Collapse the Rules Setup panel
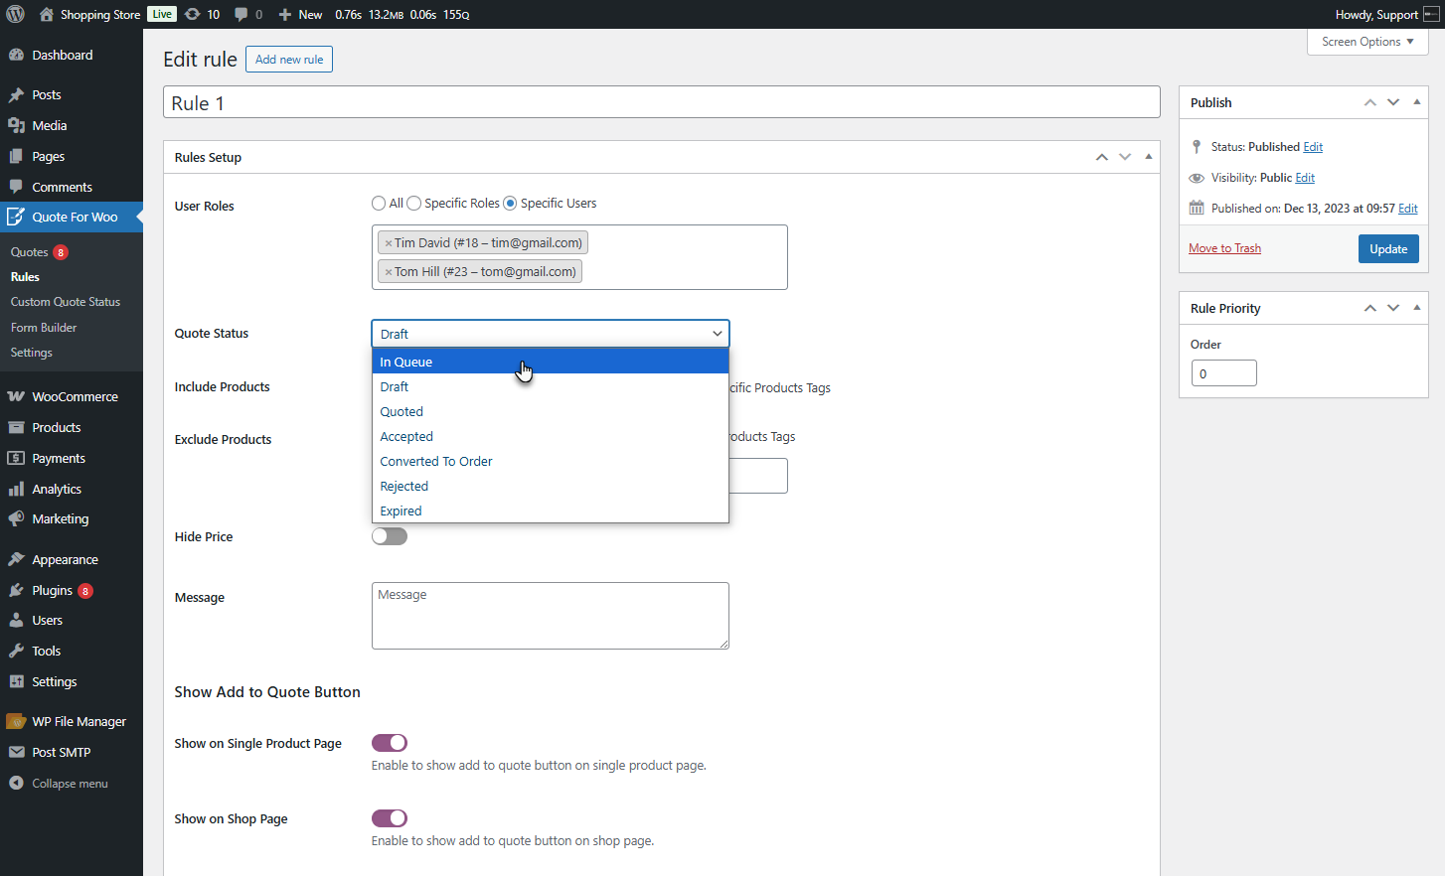The image size is (1445, 876). [x=1148, y=156]
